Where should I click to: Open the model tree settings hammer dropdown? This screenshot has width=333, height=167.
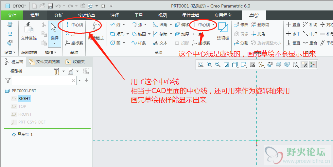pos(63,71)
